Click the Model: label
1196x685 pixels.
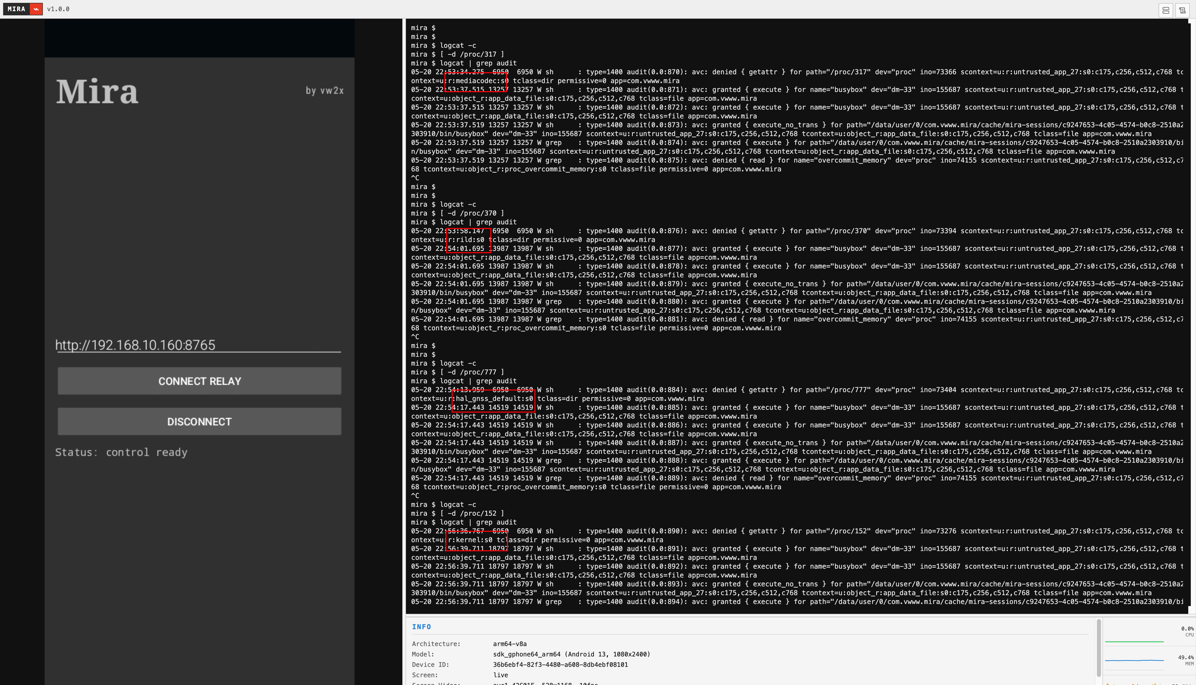click(423, 654)
